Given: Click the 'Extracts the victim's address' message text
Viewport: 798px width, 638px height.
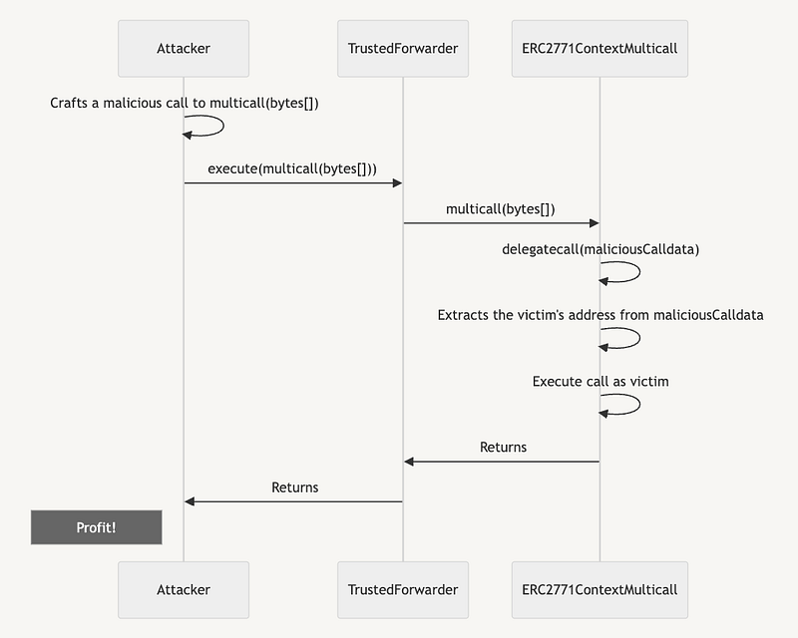Looking at the screenshot, I should point(600,315).
